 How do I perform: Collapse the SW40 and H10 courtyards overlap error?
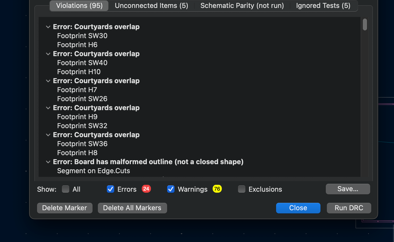coord(48,54)
